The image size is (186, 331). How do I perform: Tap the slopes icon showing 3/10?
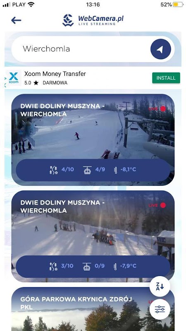pyautogui.click(x=53, y=266)
